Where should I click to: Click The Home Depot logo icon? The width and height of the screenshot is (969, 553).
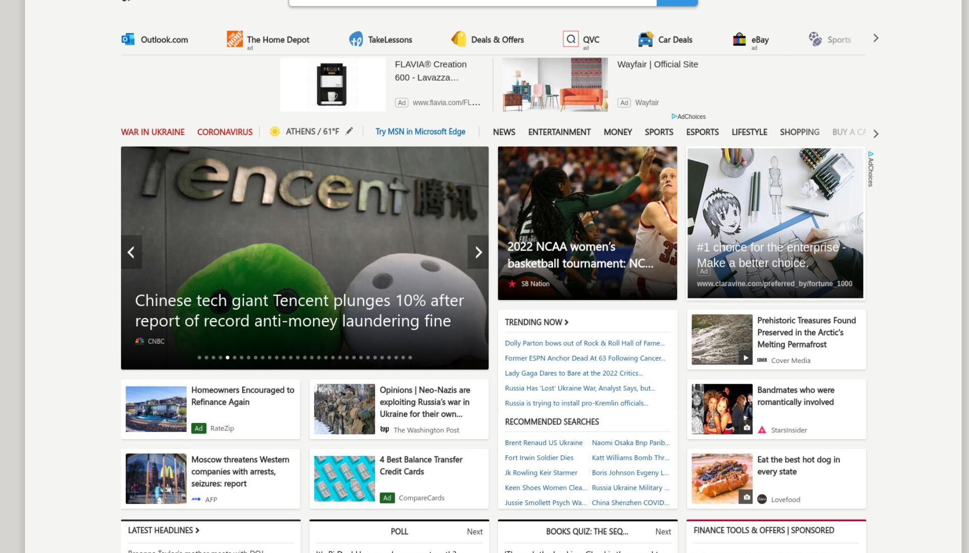pyautogui.click(x=235, y=39)
